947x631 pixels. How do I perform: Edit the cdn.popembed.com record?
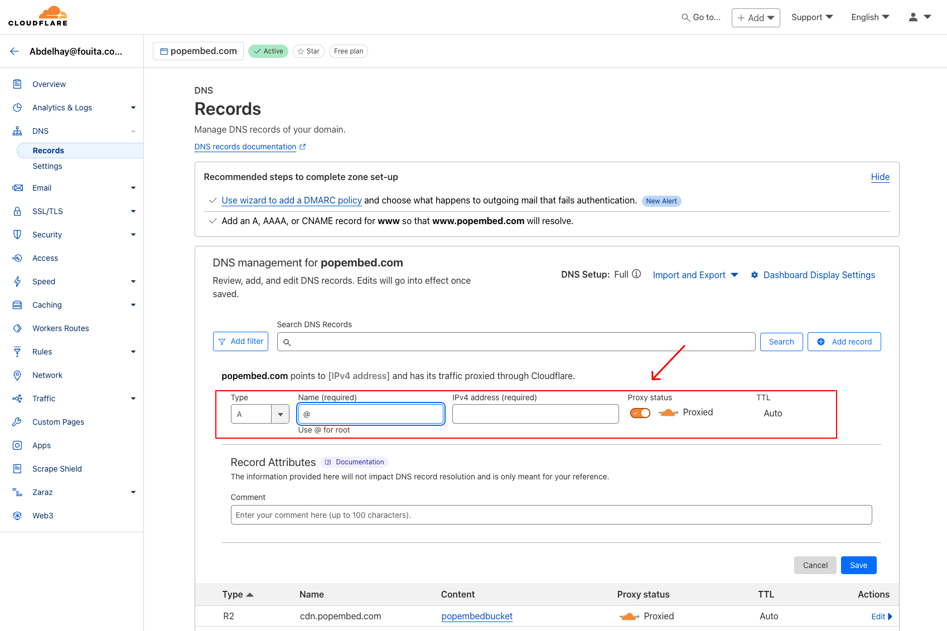(882, 617)
